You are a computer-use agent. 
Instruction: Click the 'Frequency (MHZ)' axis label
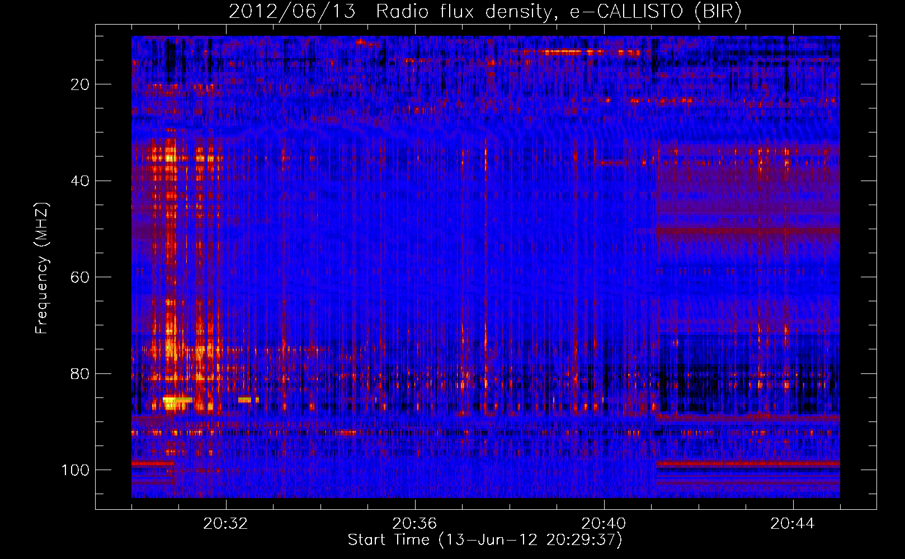tap(42, 268)
